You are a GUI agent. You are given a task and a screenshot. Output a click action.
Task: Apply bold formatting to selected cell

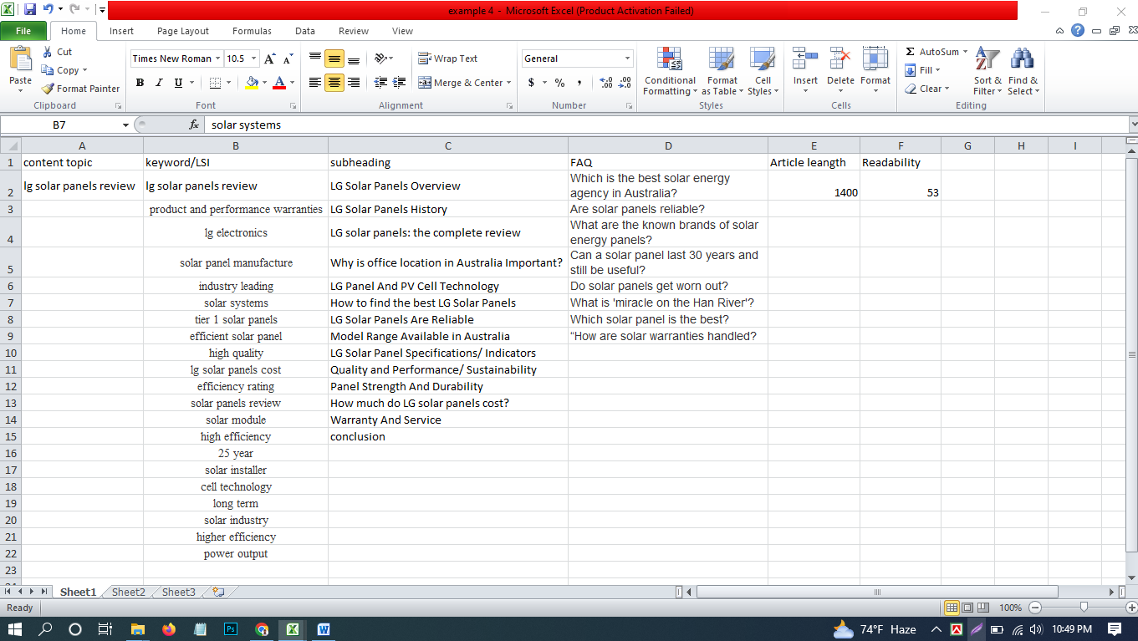click(140, 83)
